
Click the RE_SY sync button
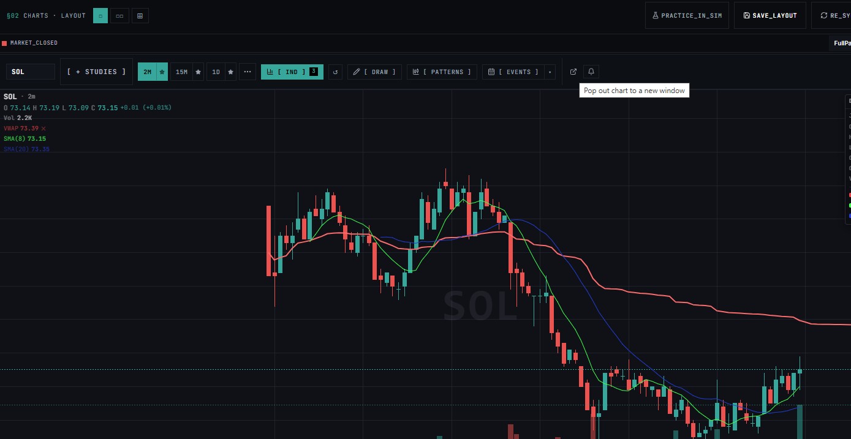[831, 15]
